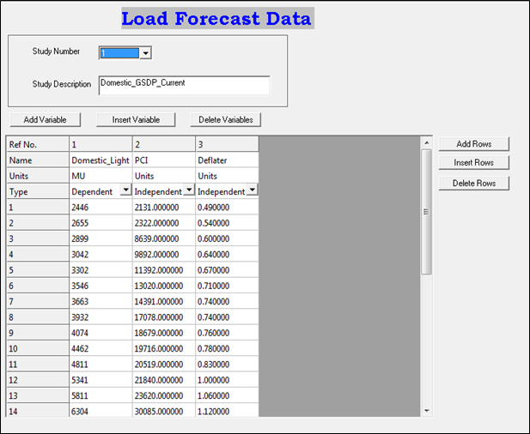Select cell with value 30085.000000

coord(164,410)
